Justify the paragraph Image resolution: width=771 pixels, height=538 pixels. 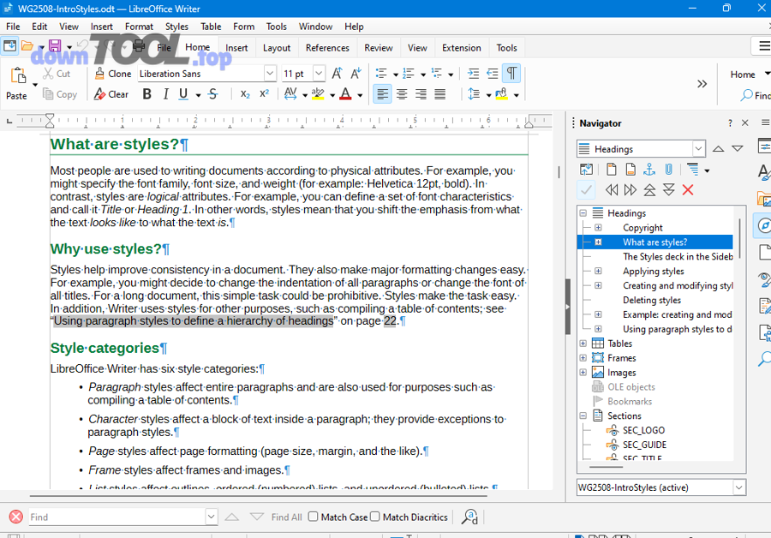click(x=440, y=94)
